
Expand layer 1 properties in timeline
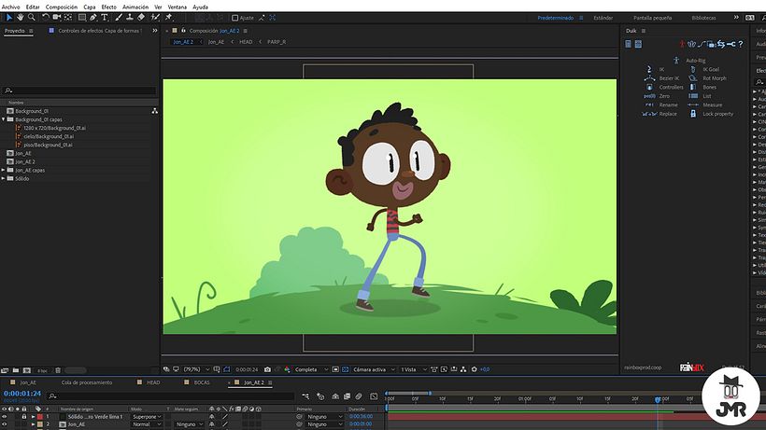pyautogui.click(x=34, y=417)
